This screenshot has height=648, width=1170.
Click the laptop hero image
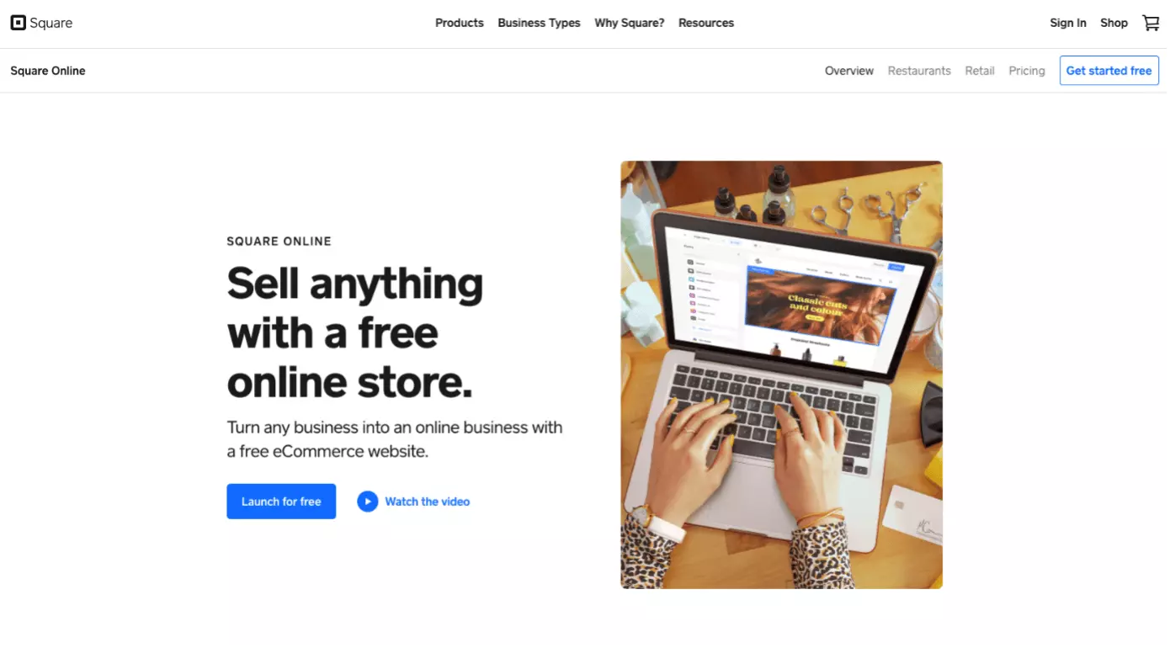[x=781, y=374]
